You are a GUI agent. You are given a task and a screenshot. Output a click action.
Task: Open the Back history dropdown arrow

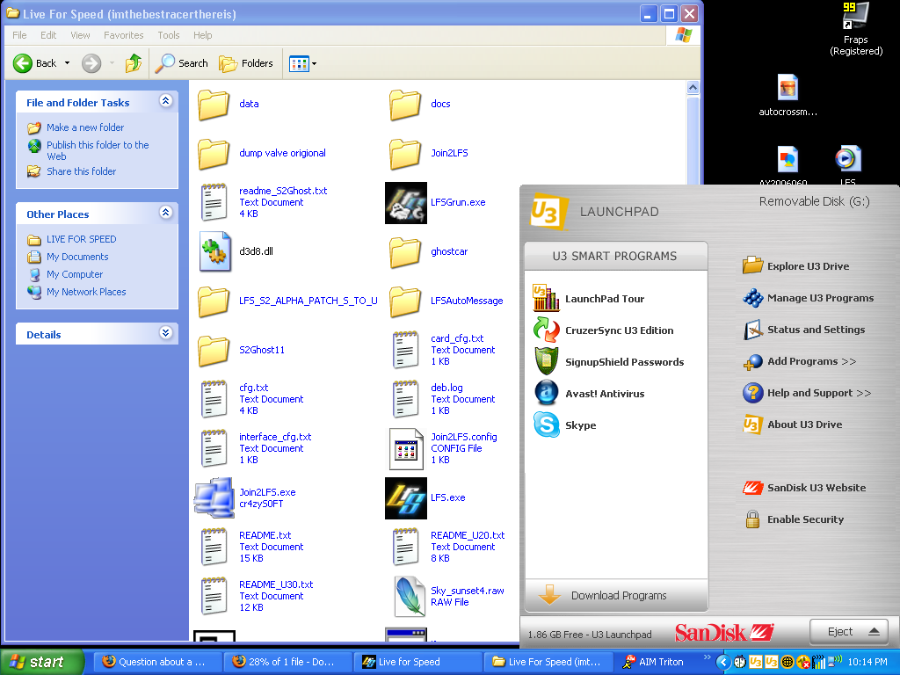tap(67, 63)
